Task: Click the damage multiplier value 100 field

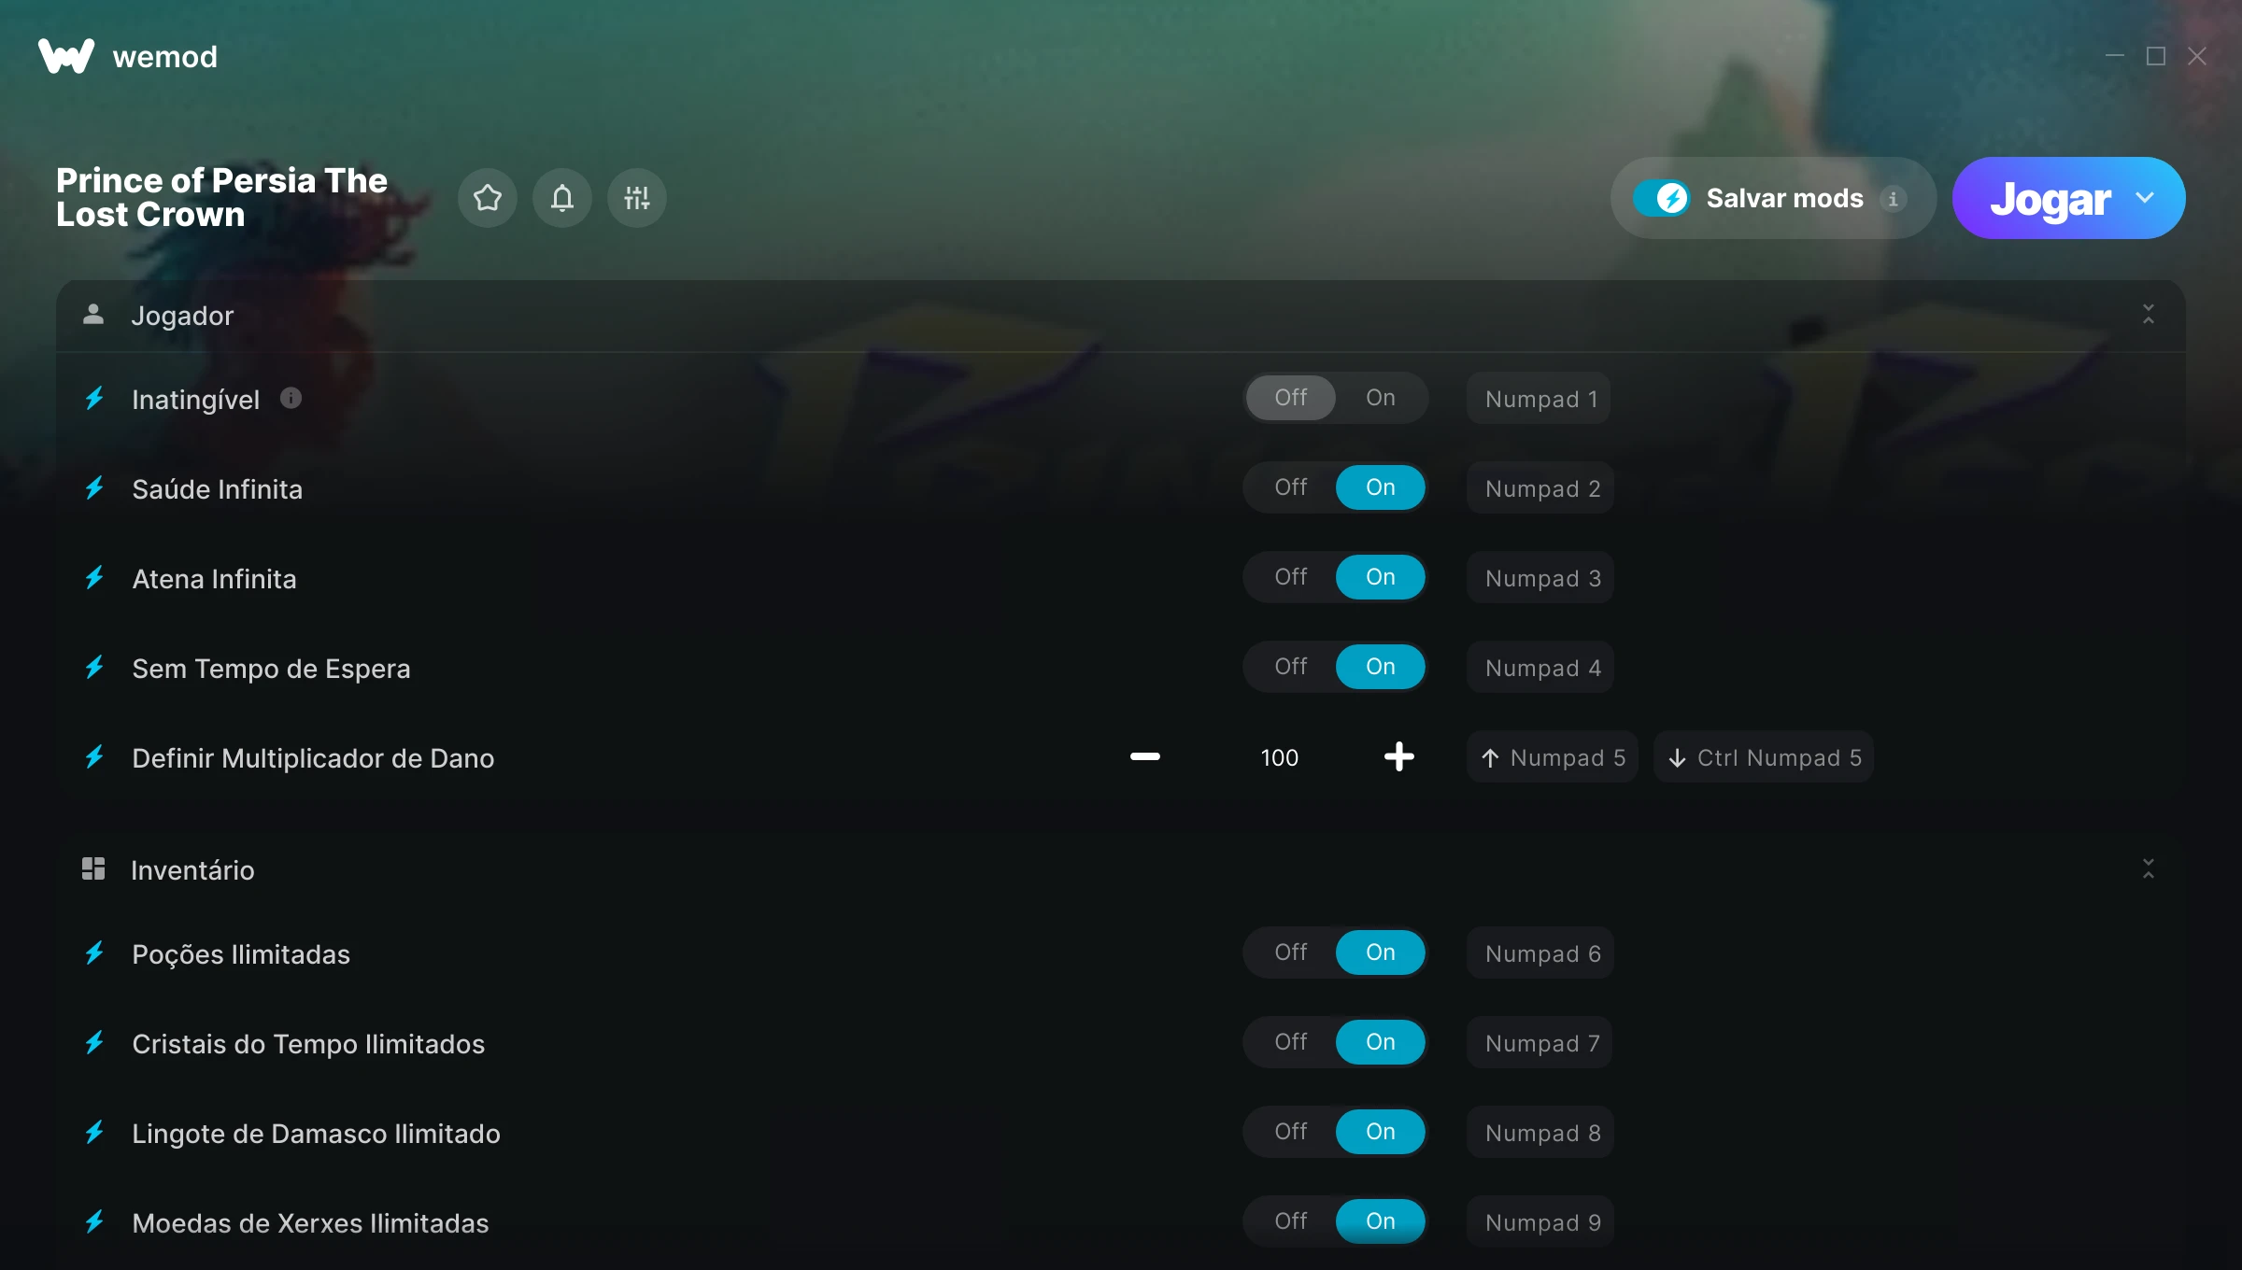Action: (1279, 757)
